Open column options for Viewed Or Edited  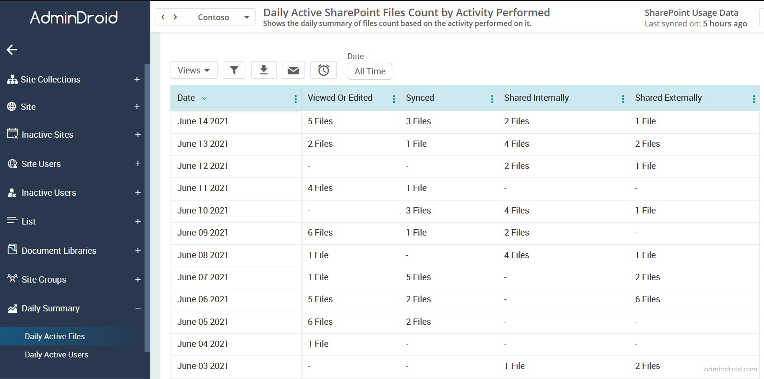394,99
